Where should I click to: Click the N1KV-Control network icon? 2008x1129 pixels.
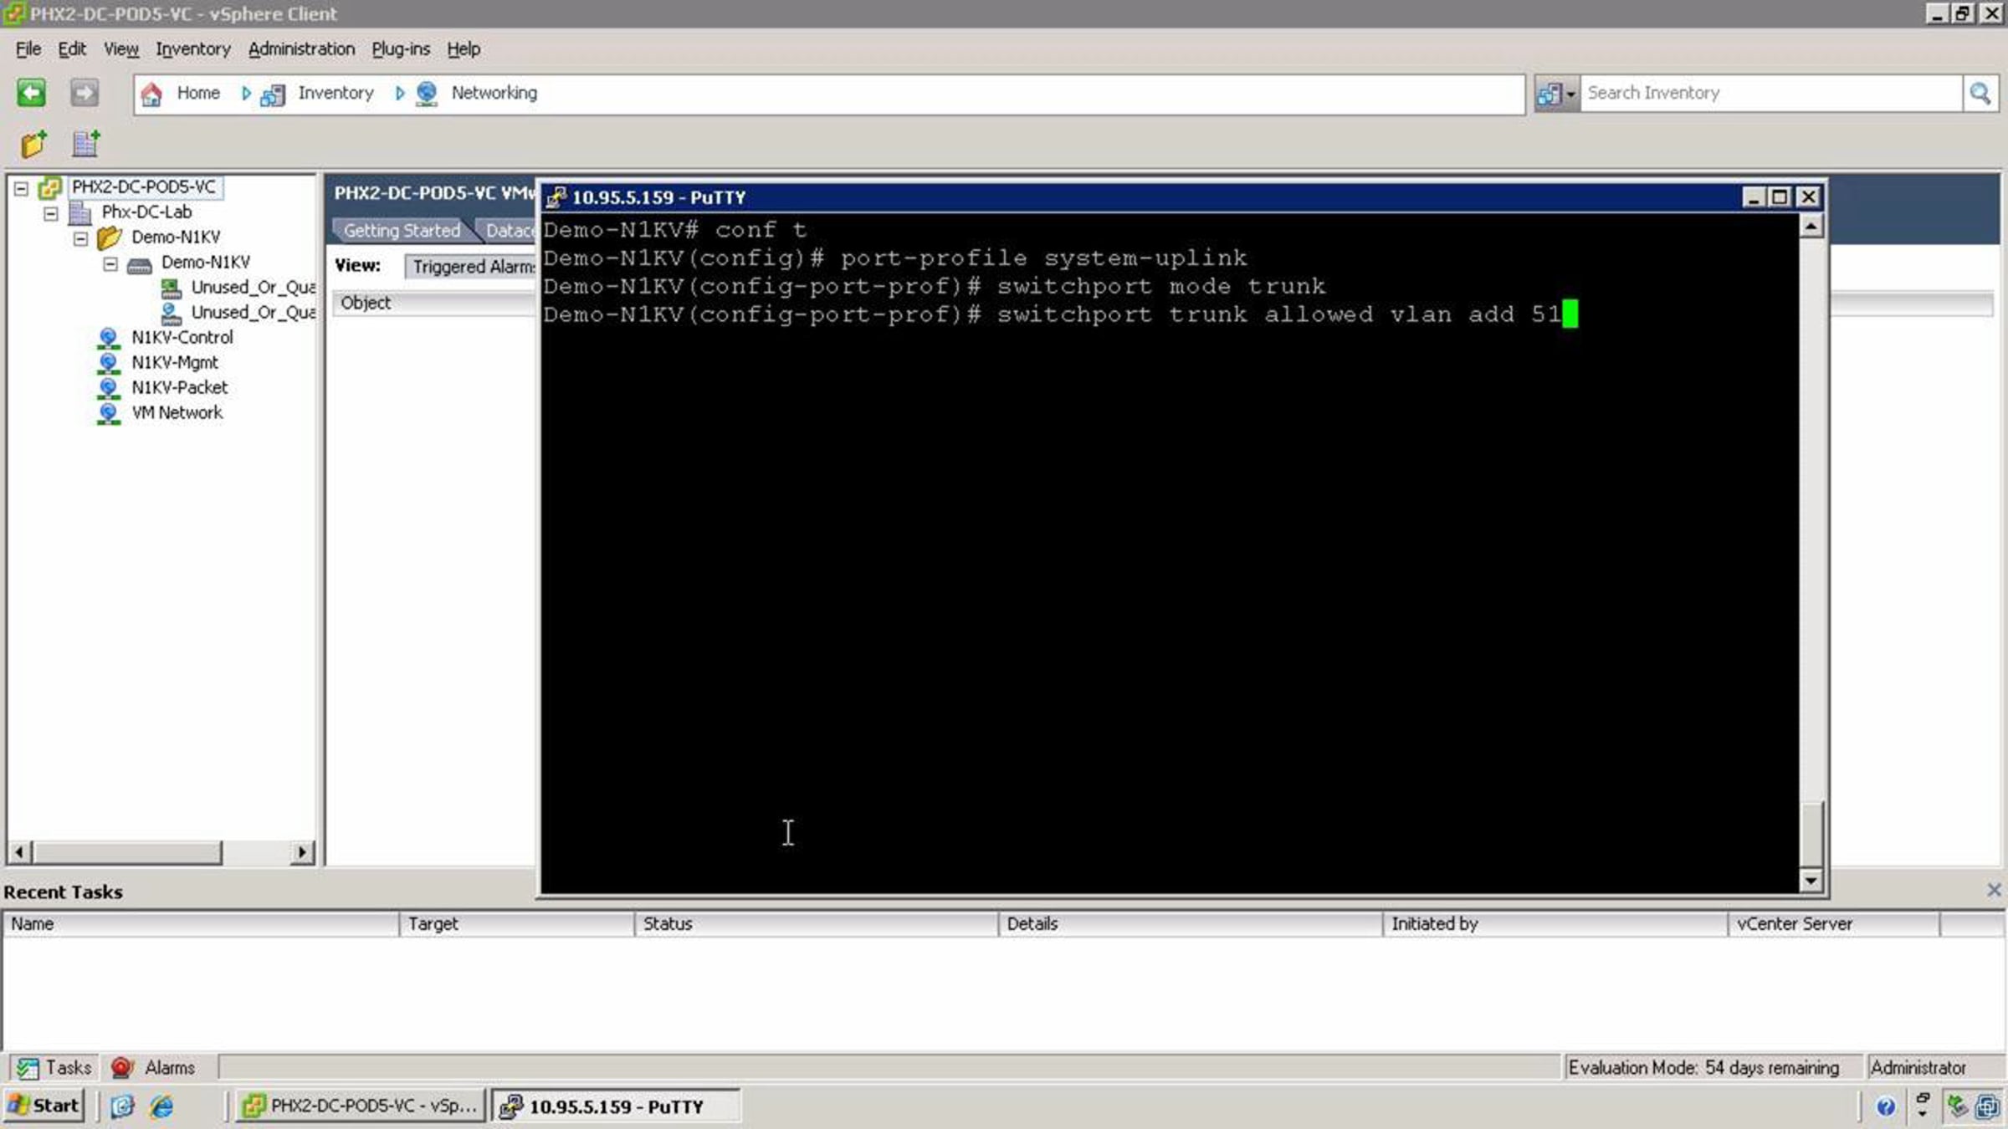click(x=108, y=338)
